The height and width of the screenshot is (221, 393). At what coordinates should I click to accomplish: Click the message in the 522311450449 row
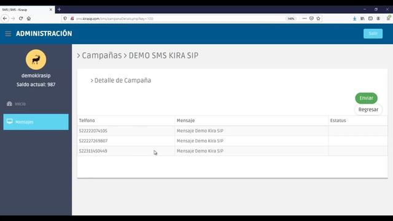click(x=200, y=151)
